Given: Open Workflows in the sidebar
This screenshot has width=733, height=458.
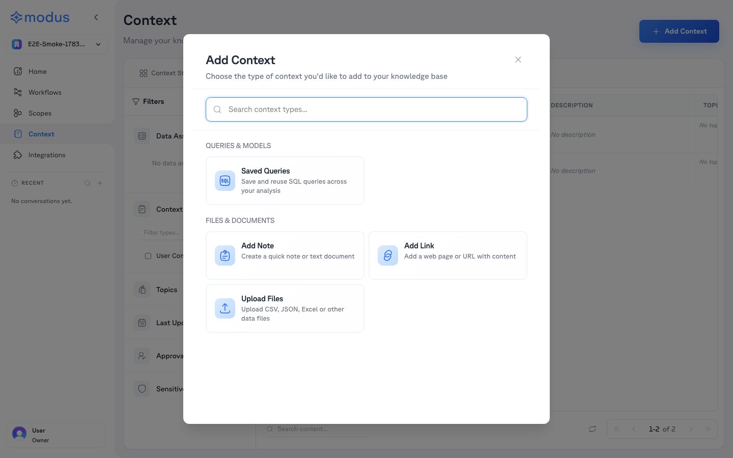Looking at the screenshot, I should [57, 92].
